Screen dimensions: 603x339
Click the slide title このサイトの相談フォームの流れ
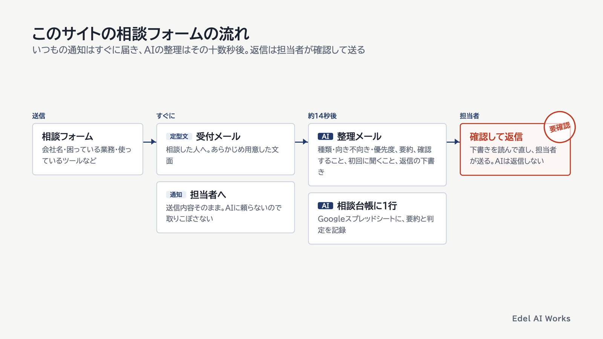tap(141, 34)
